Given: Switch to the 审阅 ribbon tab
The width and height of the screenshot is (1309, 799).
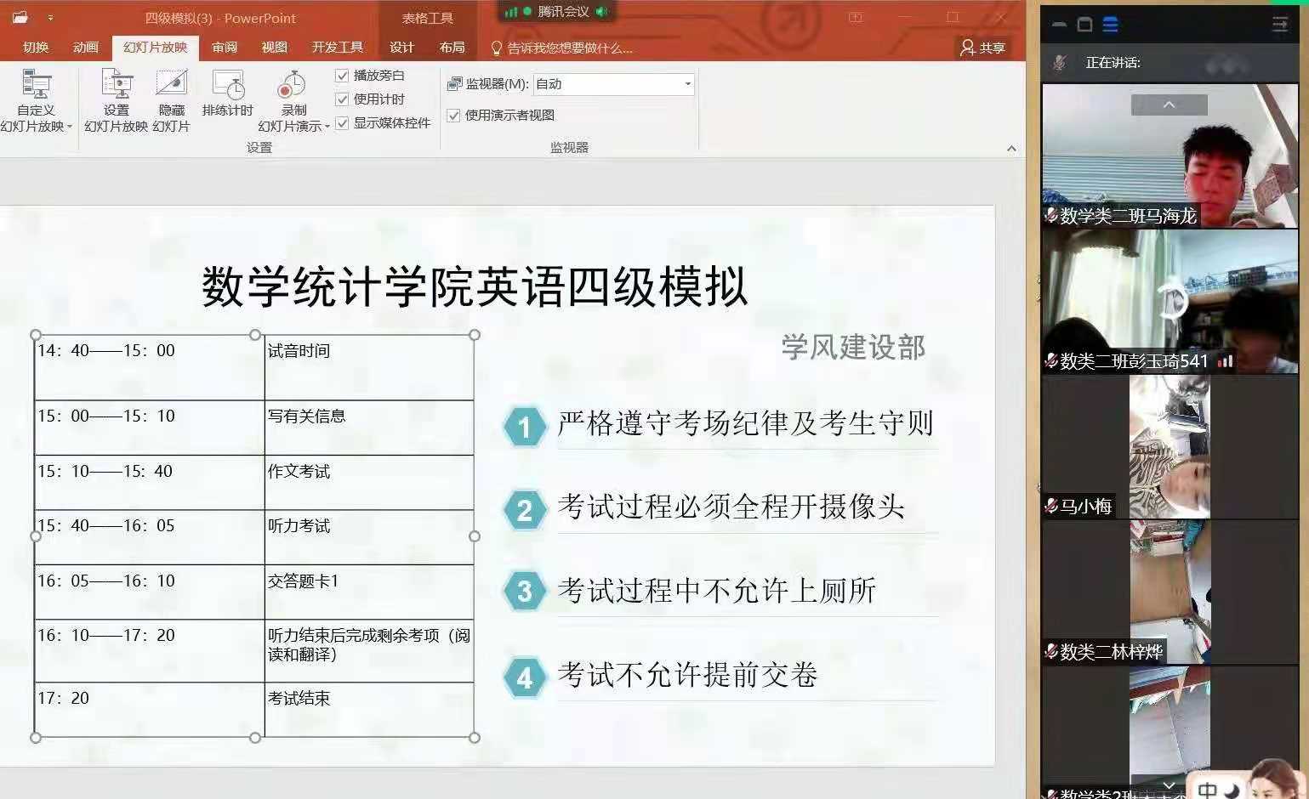Looking at the screenshot, I should point(225,48).
